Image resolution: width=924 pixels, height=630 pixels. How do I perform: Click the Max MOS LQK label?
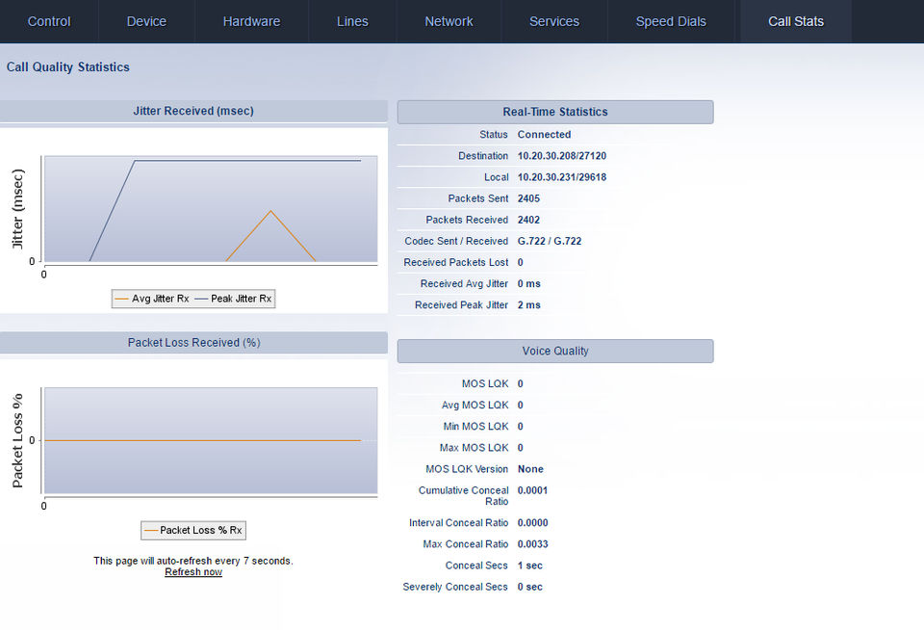[x=474, y=447]
